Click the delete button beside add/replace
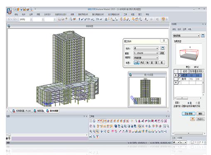 200,114
